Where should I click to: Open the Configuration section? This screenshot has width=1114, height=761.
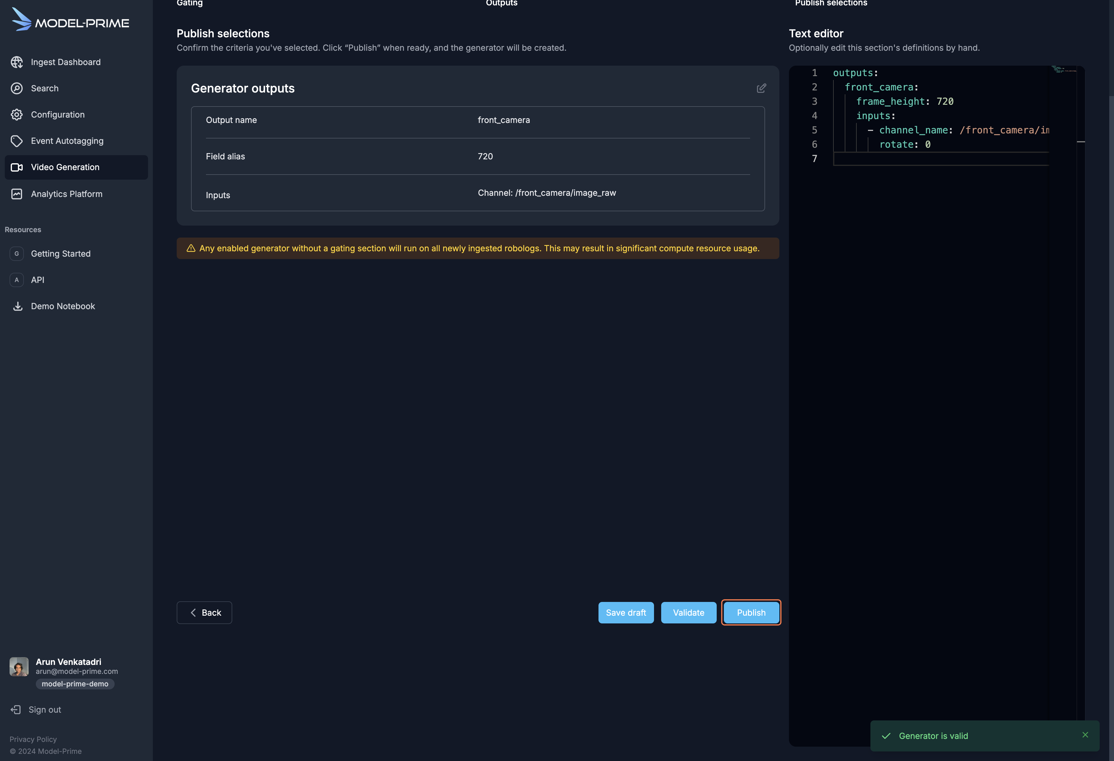[x=76, y=115]
